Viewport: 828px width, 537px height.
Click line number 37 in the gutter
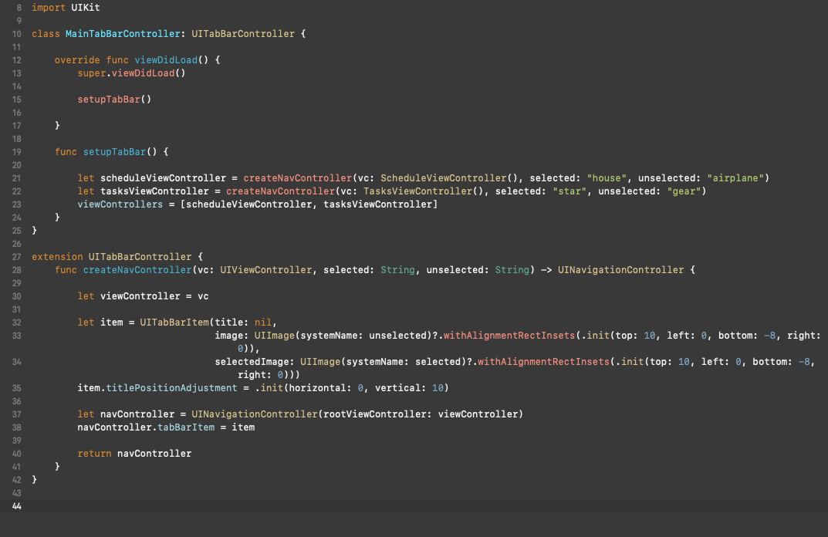click(17, 414)
